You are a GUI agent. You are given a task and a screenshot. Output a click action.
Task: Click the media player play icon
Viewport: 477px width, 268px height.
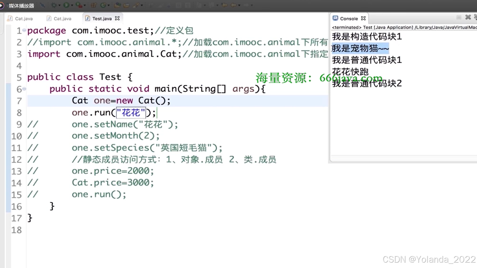[2, 5]
